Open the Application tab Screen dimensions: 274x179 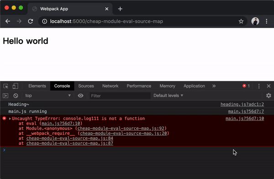tap(194, 86)
